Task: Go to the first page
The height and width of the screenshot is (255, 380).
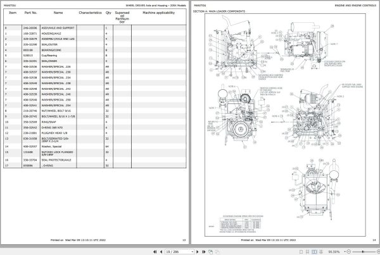Action: pyautogui.click(x=155, y=252)
